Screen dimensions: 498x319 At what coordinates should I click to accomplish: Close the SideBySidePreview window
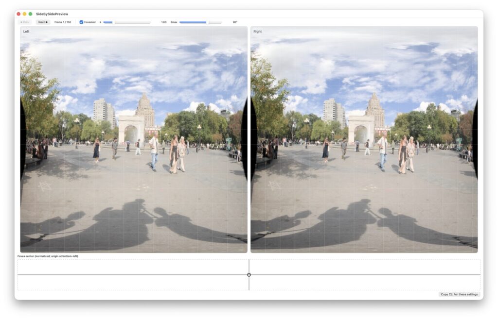tap(18, 14)
